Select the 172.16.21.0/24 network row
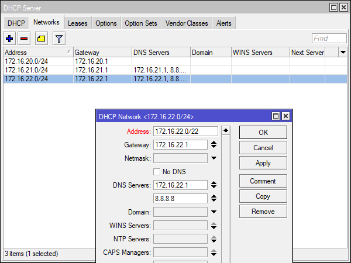The width and height of the screenshot is (351, 263). [x=175, y=70]
